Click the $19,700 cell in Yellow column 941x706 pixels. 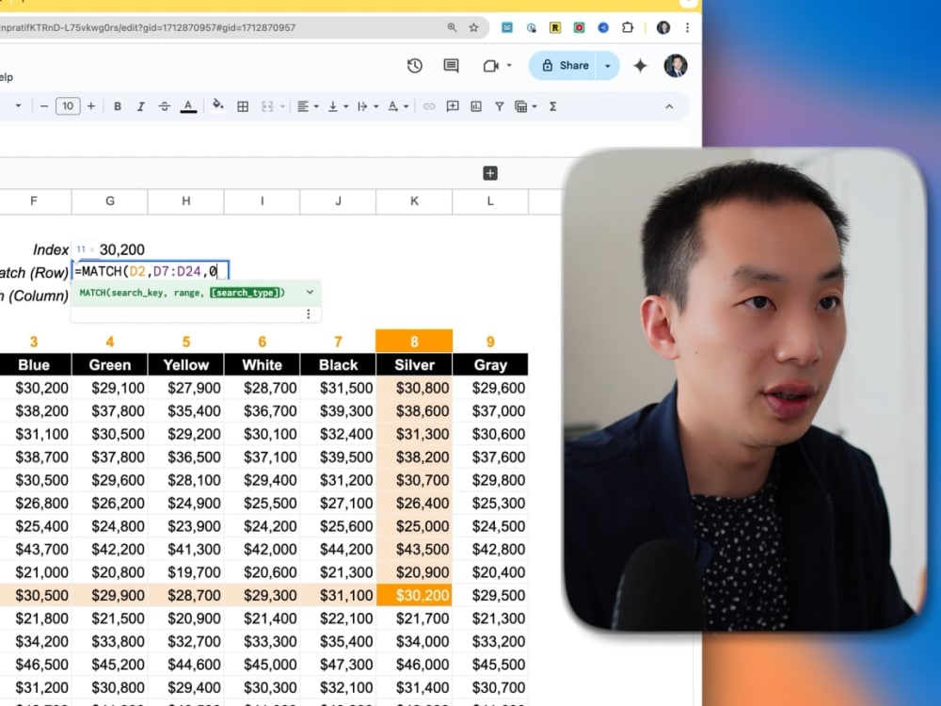coord(186,572)
